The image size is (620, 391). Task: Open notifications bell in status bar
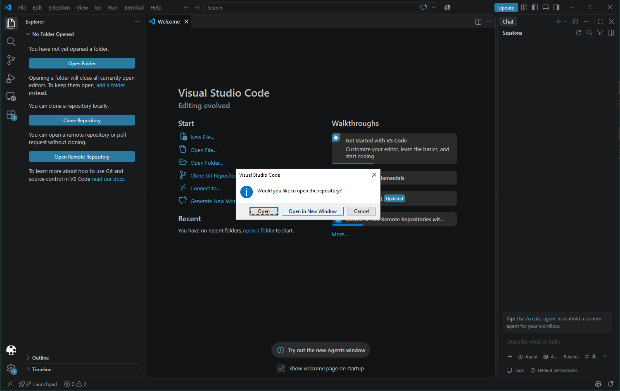610,384
